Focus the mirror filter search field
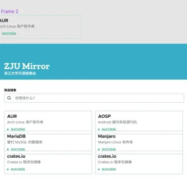187x187 pixels. click(x=94, y=98)
